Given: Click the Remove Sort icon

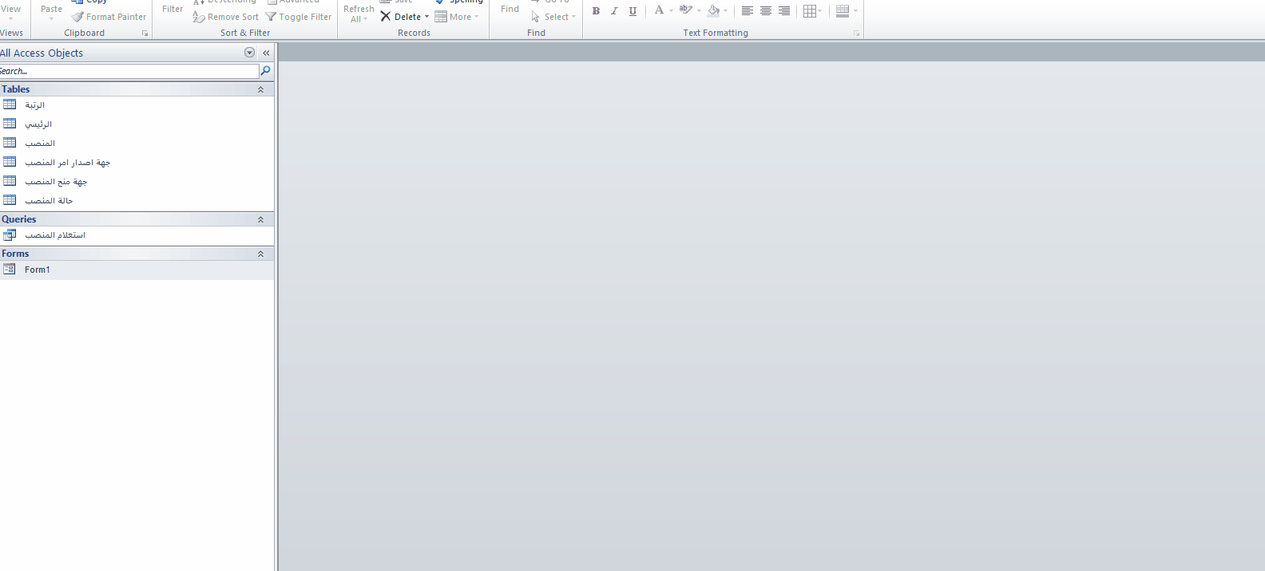Looking at the screenshot, I should 199,17.
